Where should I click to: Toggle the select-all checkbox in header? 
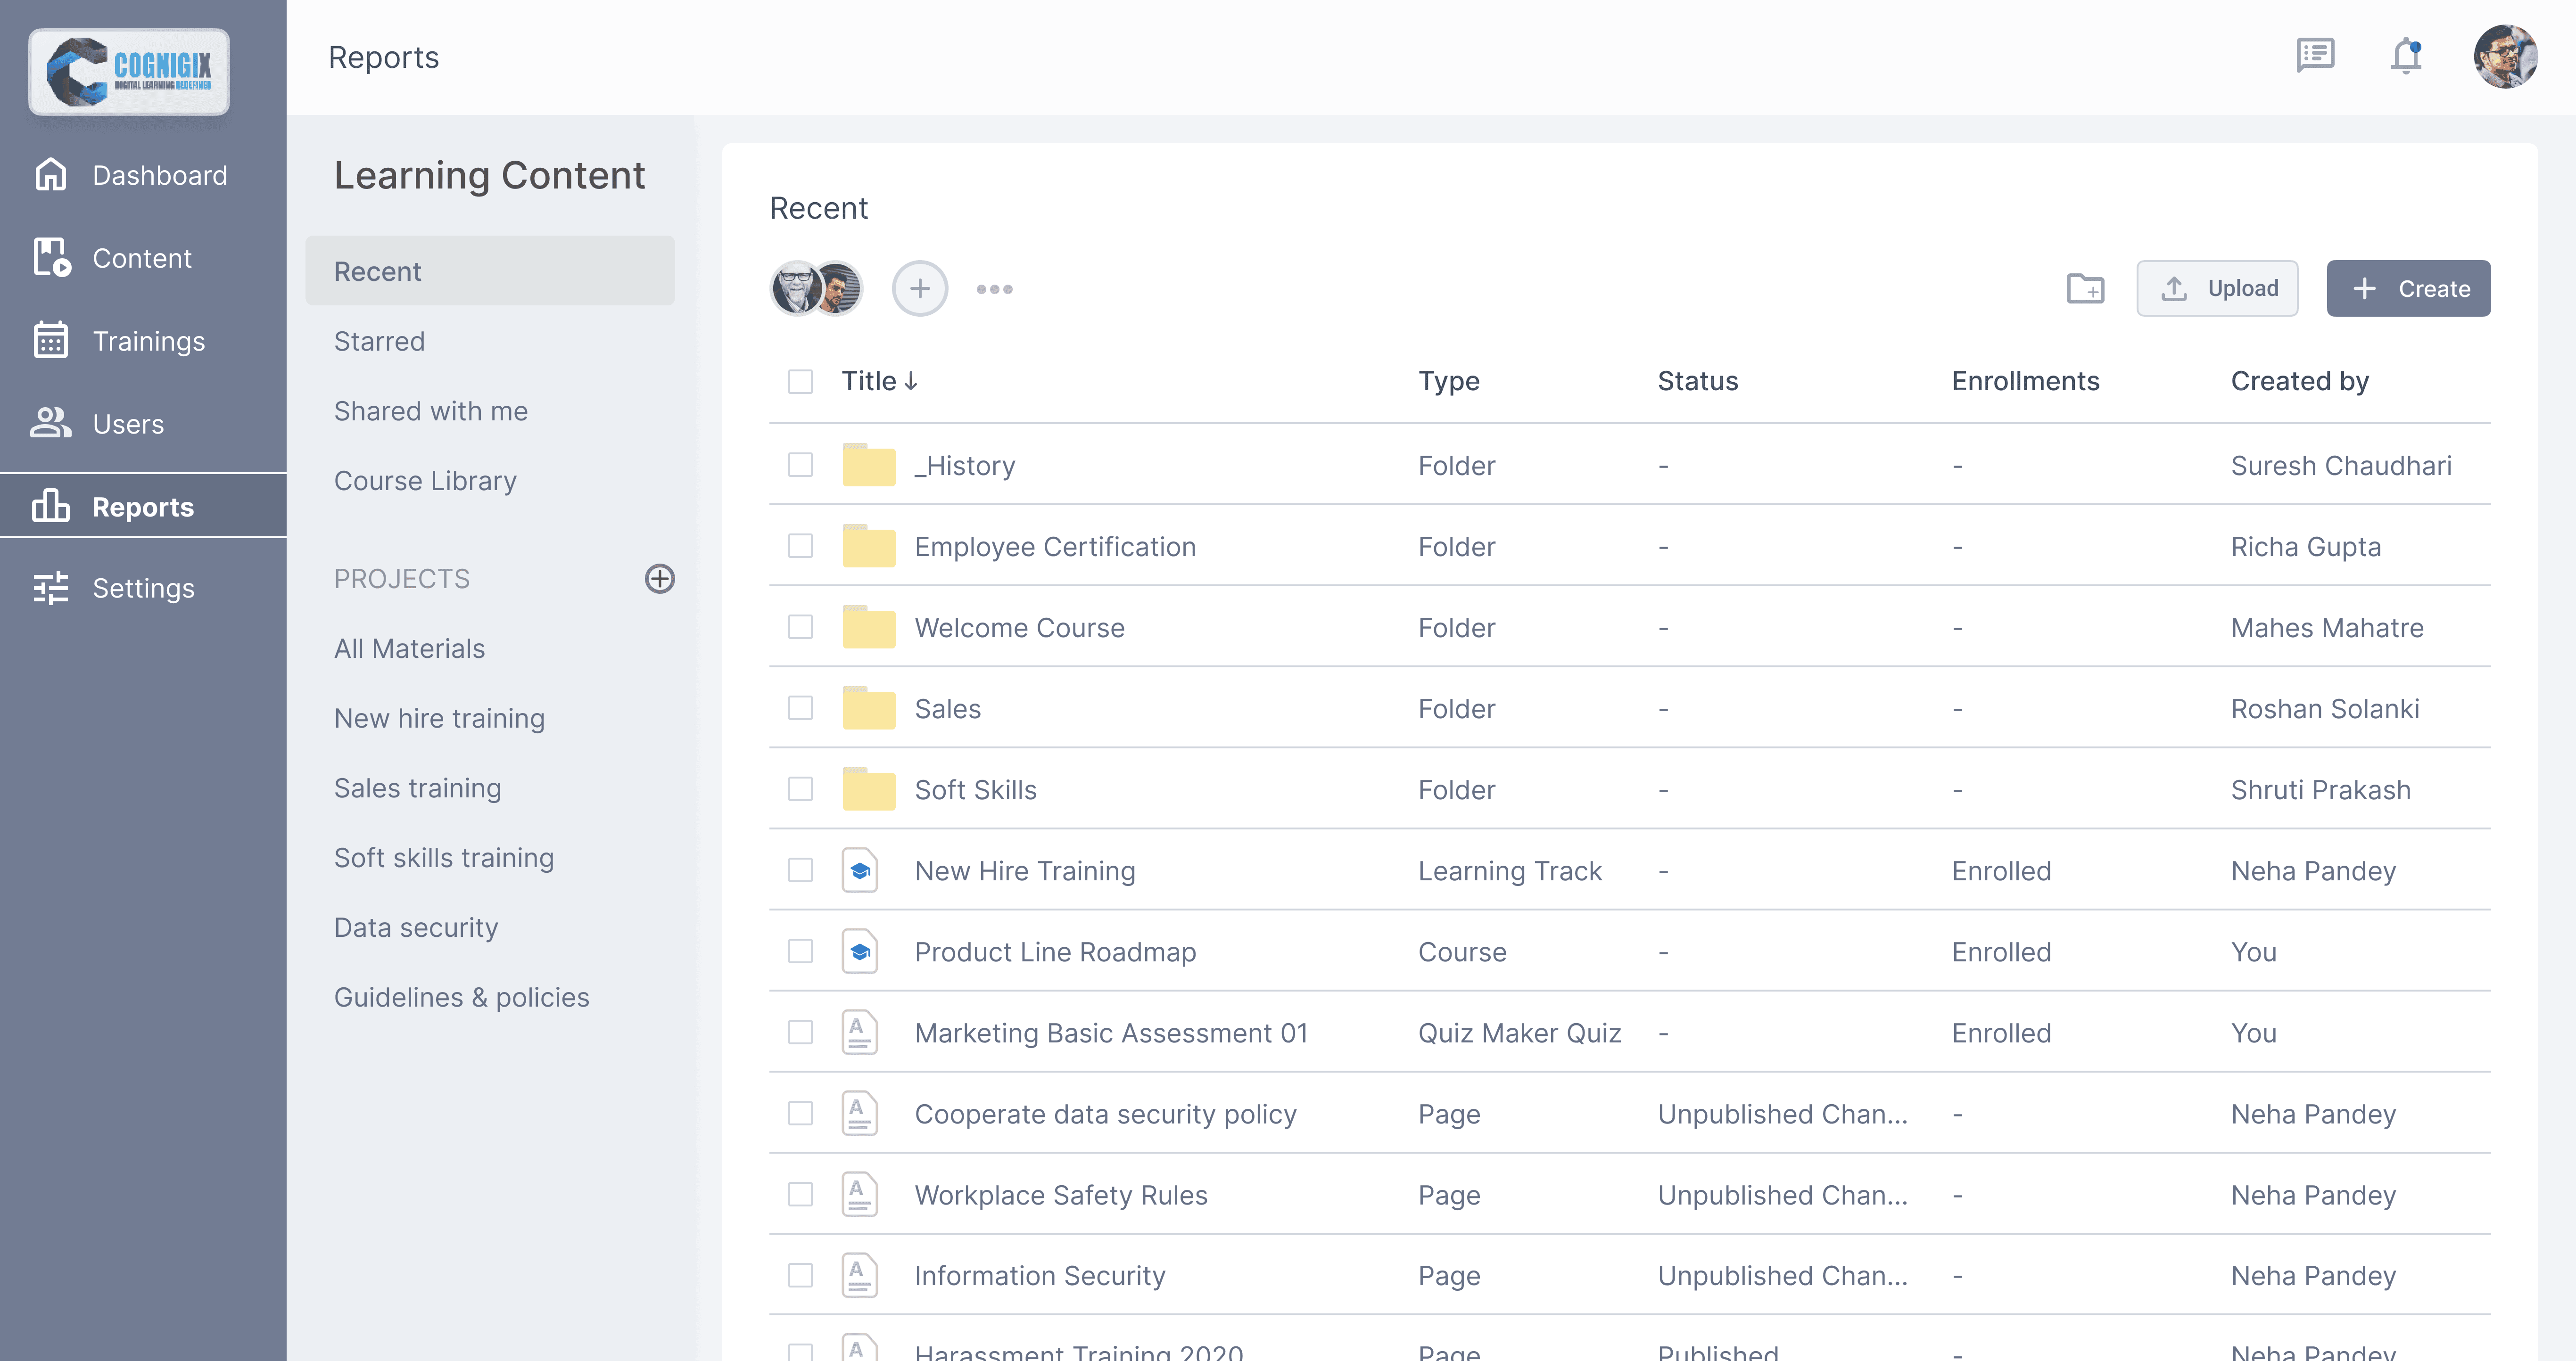coord(800,382)
